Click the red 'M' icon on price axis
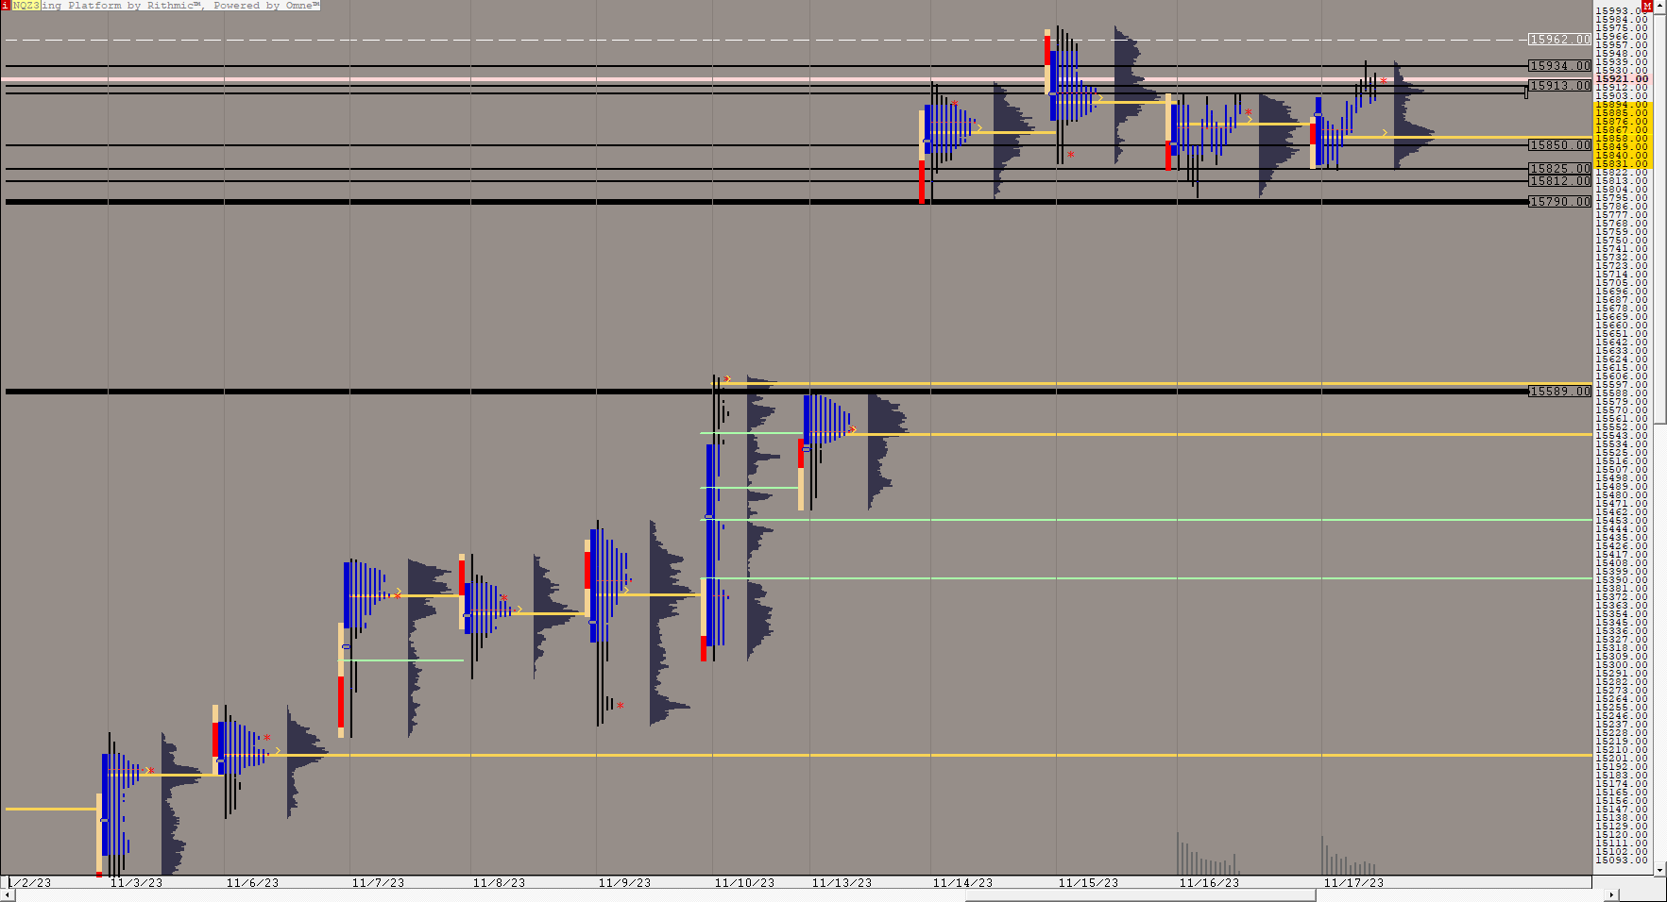1667x902 pixels. coord(1646,6)
